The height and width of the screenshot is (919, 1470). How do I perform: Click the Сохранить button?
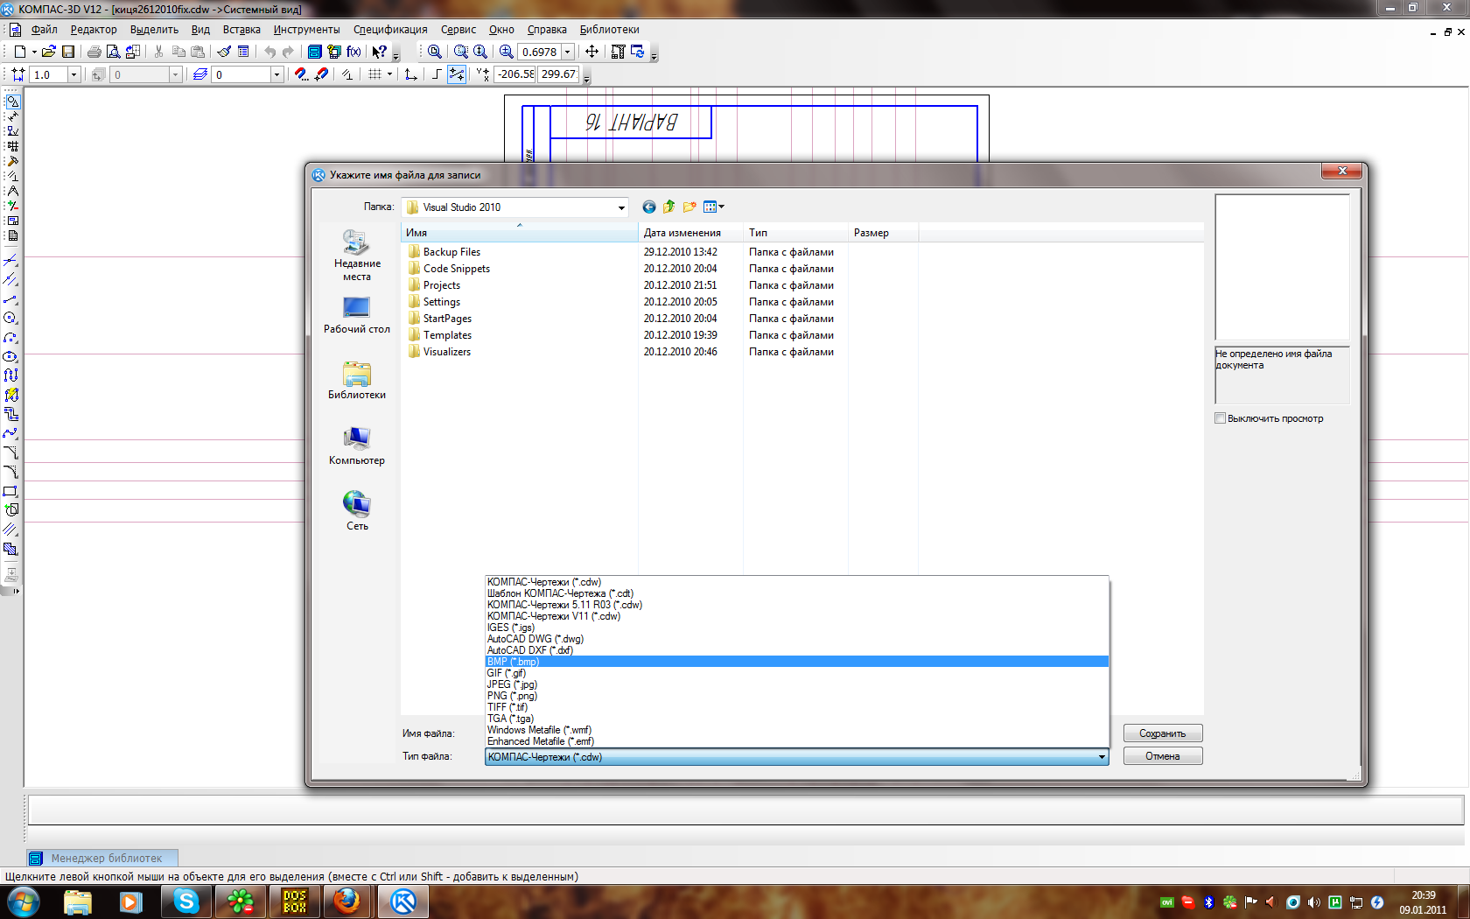[1163, 733]
